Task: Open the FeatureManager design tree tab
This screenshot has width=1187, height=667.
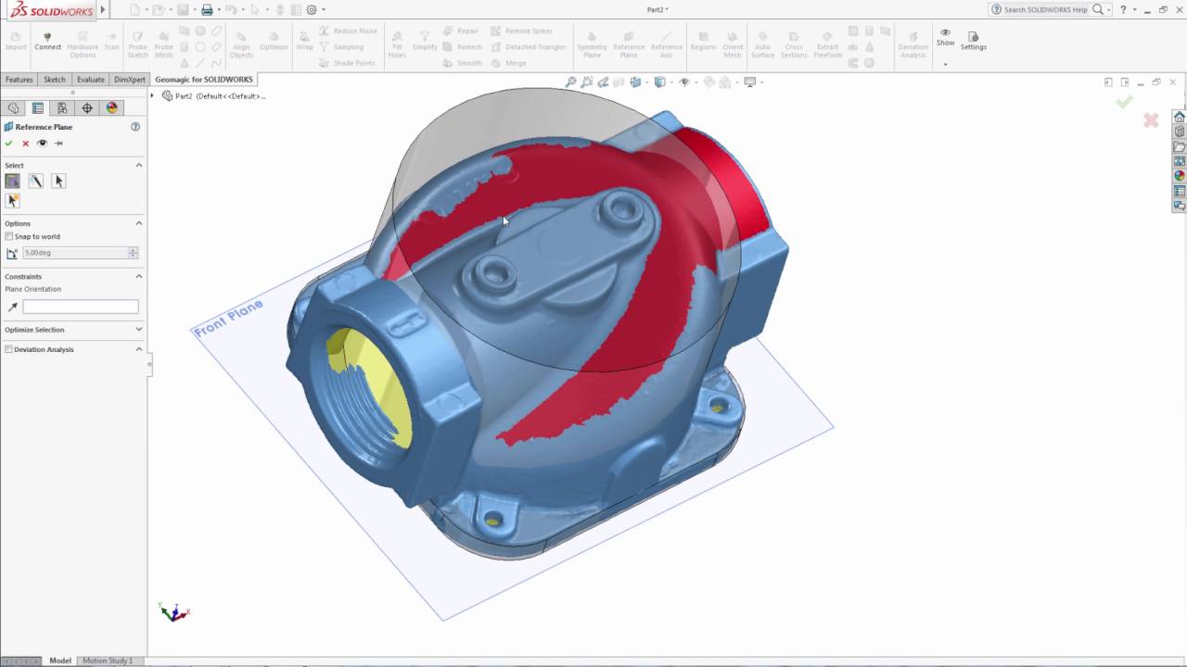Action: click(13, 108)
